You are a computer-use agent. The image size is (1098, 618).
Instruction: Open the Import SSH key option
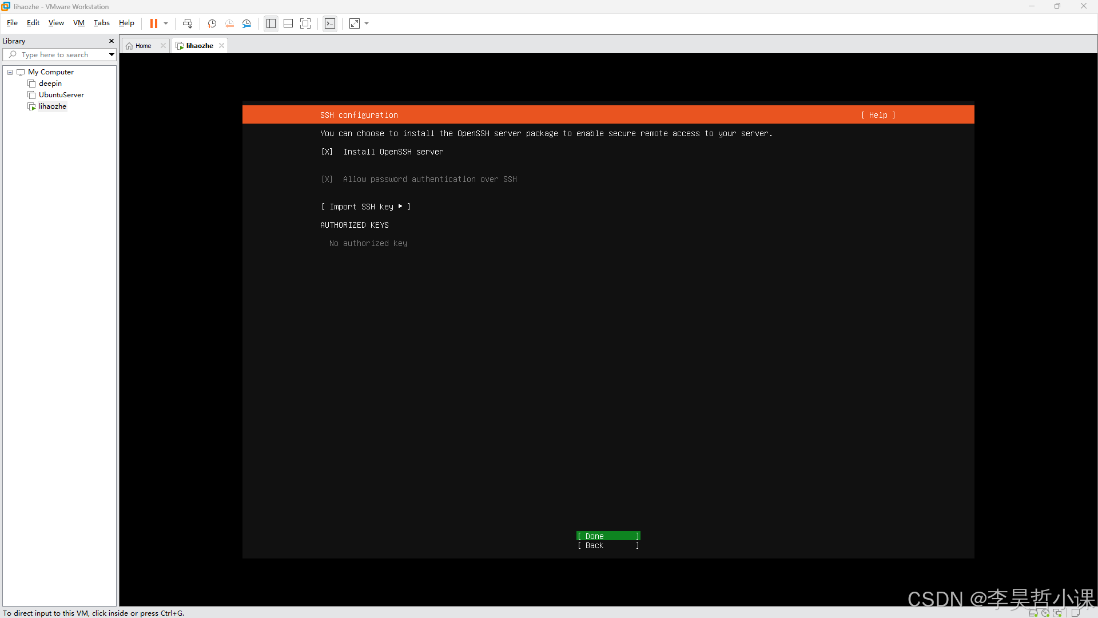coord(366,207)
